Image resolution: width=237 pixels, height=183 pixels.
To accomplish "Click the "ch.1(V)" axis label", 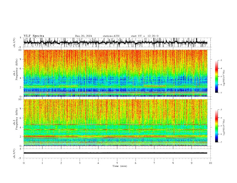I will [14, 42].
